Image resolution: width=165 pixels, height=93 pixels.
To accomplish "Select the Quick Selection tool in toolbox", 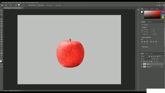I will coord(2,17).
